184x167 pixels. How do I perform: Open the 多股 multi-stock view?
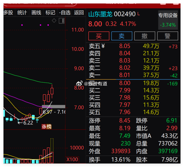coord(8,13)
